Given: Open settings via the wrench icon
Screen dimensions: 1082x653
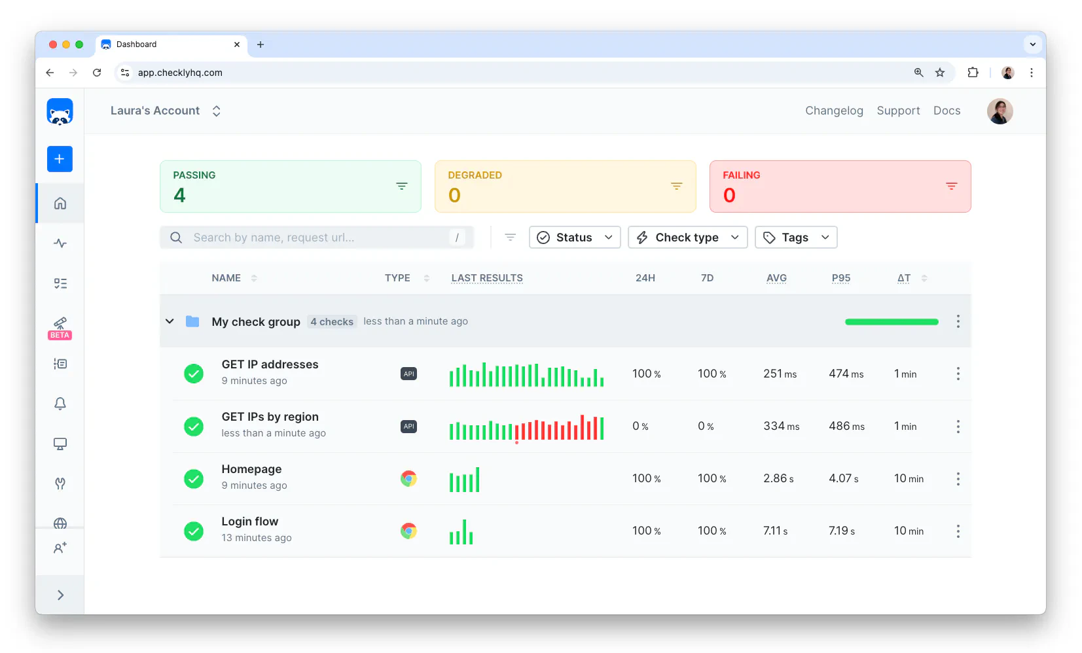Looking at the screenshot, I should tap(60, 484).
